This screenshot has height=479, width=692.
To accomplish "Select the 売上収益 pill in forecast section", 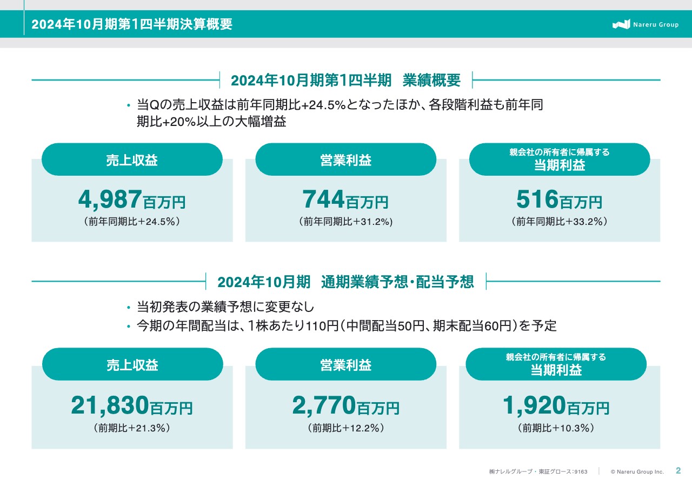I will [133, 364].
